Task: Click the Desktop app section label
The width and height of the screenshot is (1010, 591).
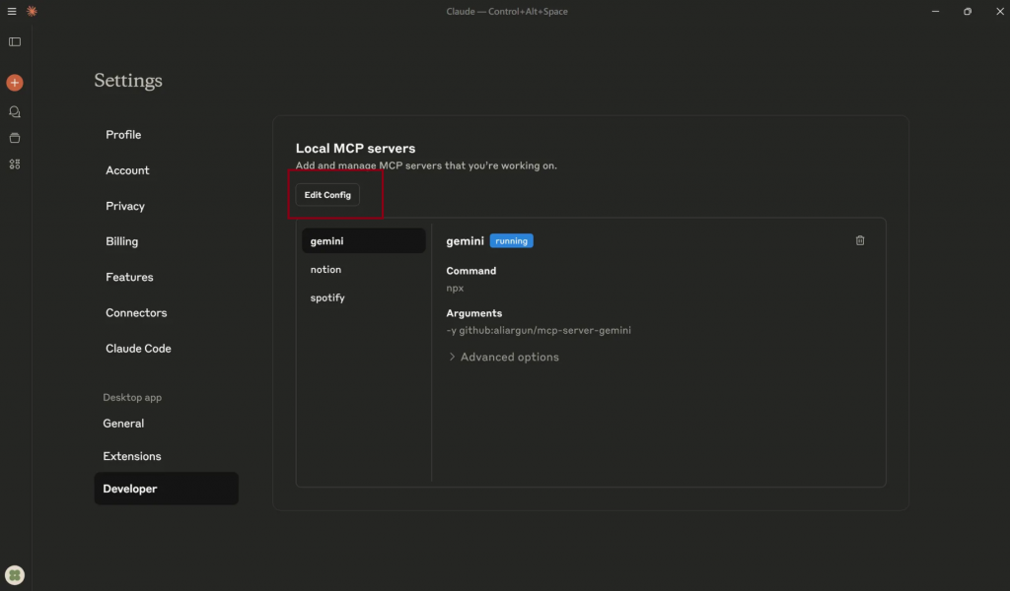Action: (132, 397)
